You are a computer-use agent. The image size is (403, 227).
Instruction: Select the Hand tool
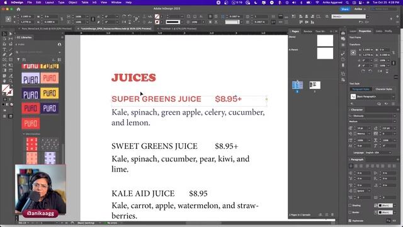(x=4, y=81)
